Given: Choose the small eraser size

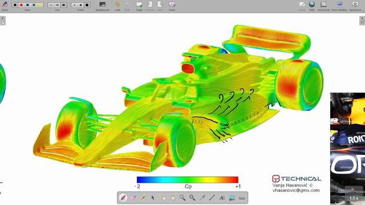Looking at the screenshot, I should tap(74, 5).
